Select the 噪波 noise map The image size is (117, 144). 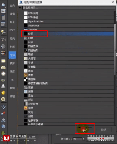tap(69, 54)
